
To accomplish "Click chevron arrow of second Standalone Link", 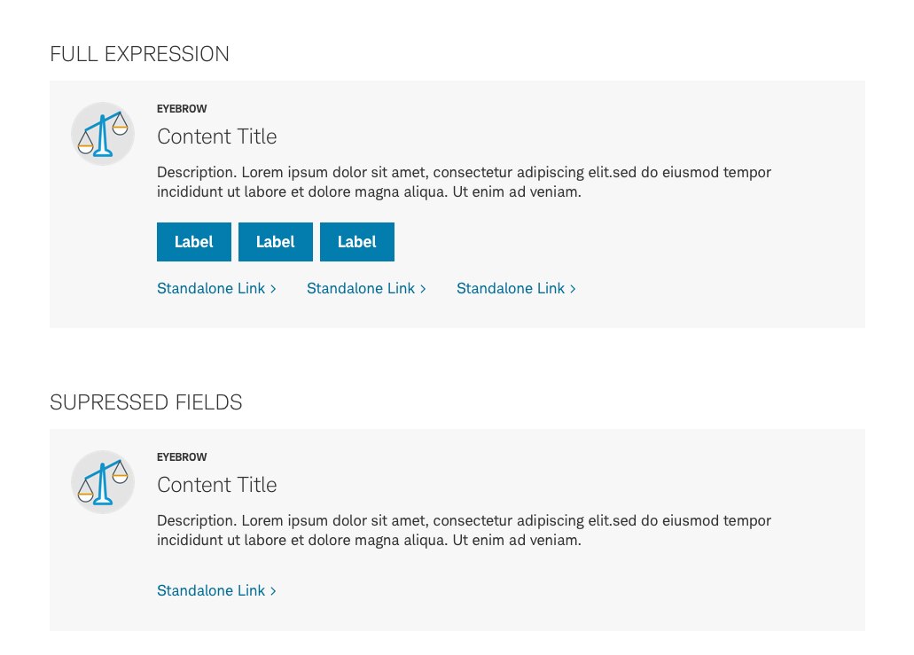I will point(423,289).
